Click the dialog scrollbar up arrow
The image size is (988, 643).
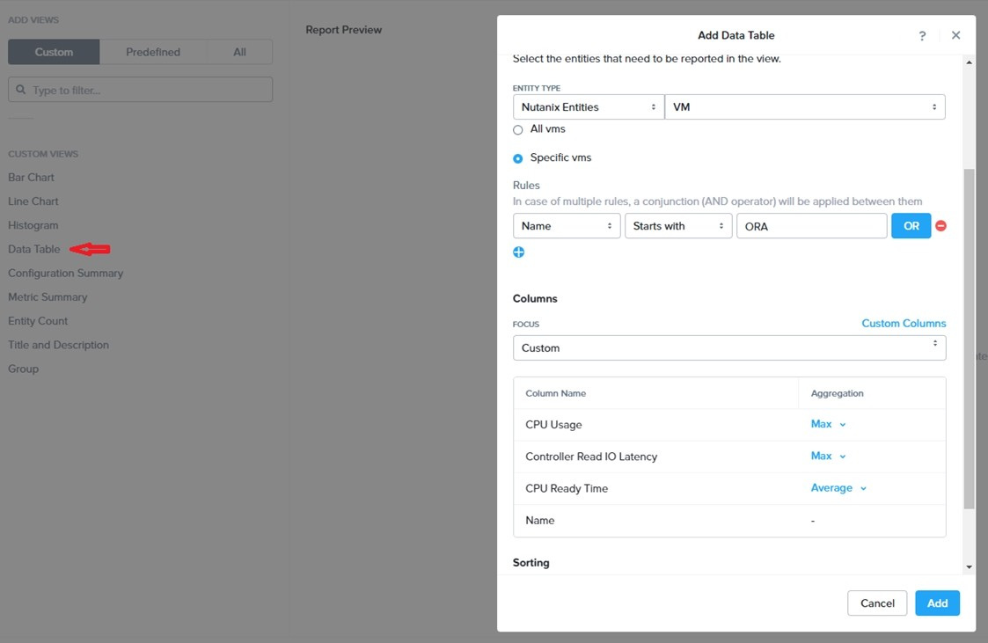(x=970, y=63)
